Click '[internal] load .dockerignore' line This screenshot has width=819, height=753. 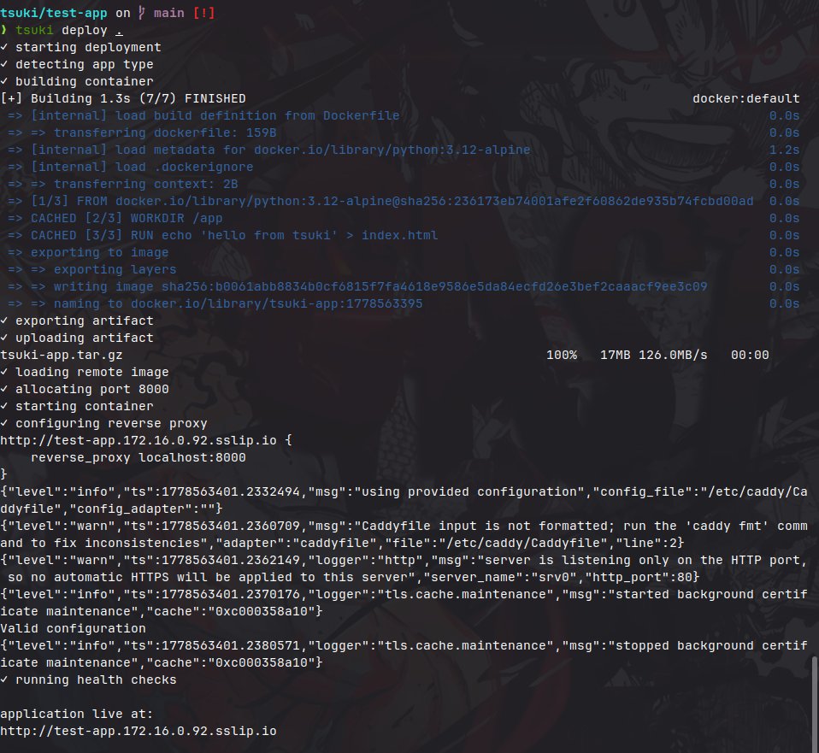coord(131,168)
